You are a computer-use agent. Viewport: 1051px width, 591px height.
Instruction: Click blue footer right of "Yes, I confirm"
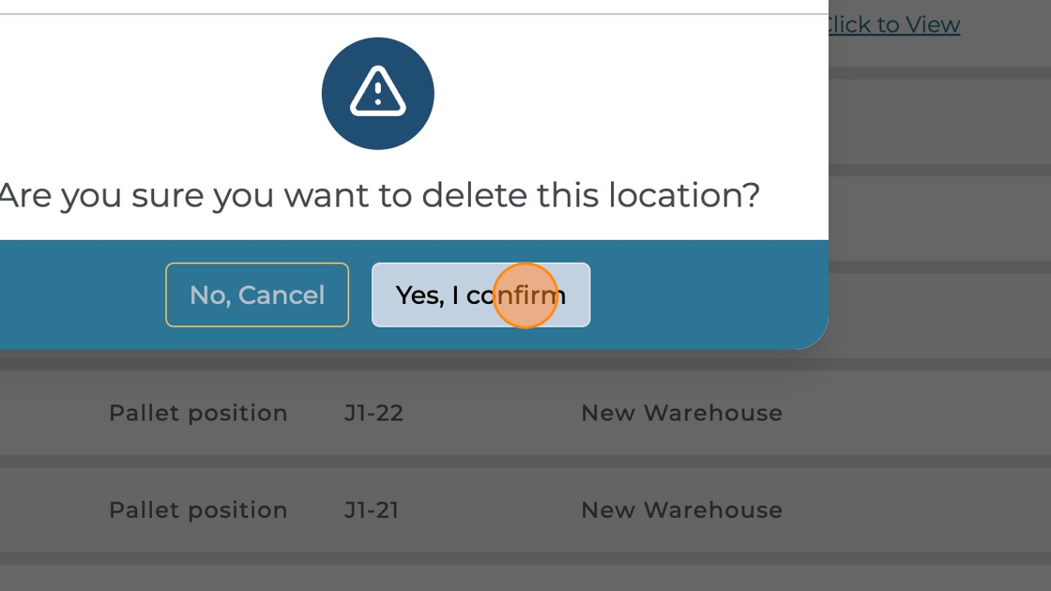tap(704, 295)
